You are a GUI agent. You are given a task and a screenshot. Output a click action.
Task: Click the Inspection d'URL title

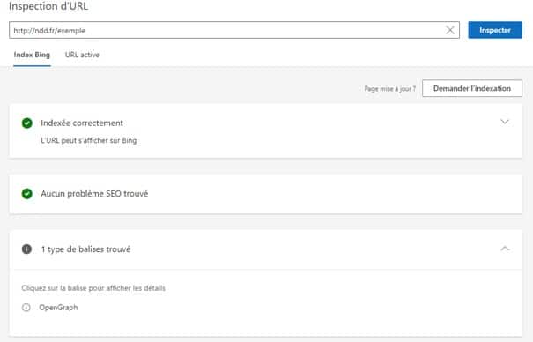click(48, 6)
